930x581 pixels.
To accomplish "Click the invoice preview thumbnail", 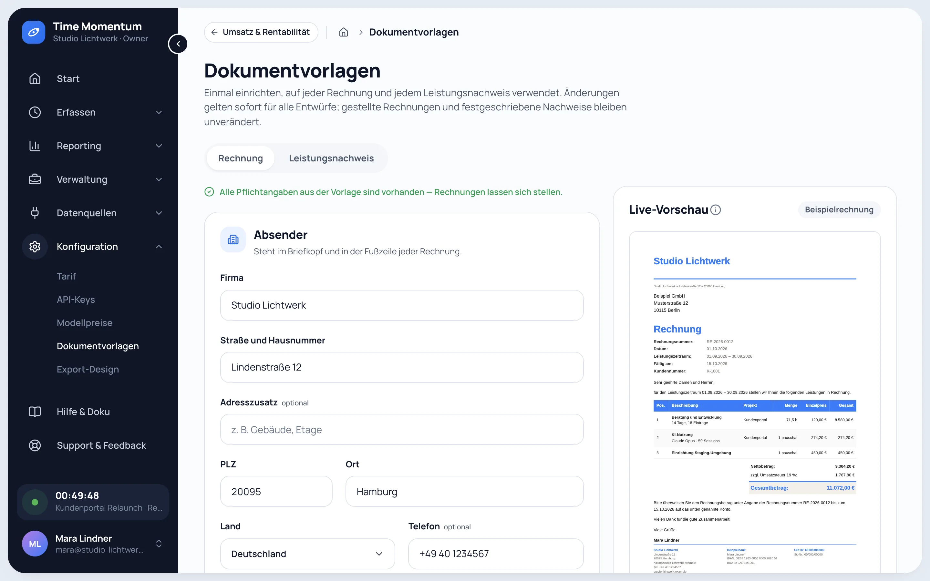I will point(755,402).
